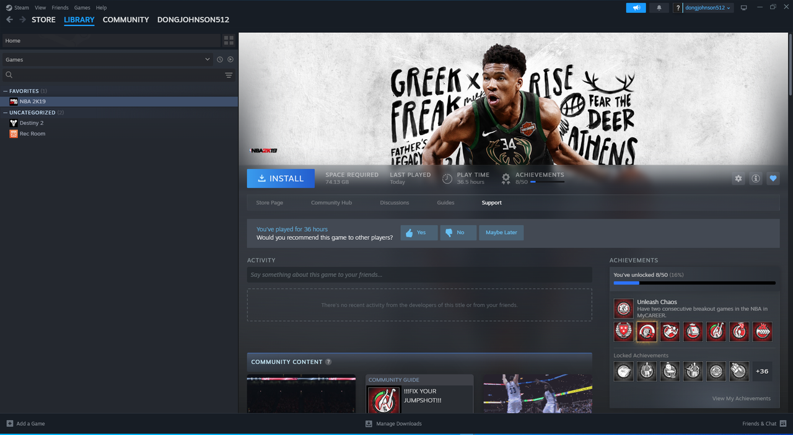Open the DONGJOHNSON512 profile tab
This screenshot has height=435, width=793.
coord(193,20)
